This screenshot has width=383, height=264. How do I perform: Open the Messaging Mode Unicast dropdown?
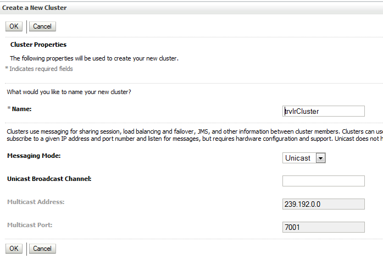tap(304, 158)
